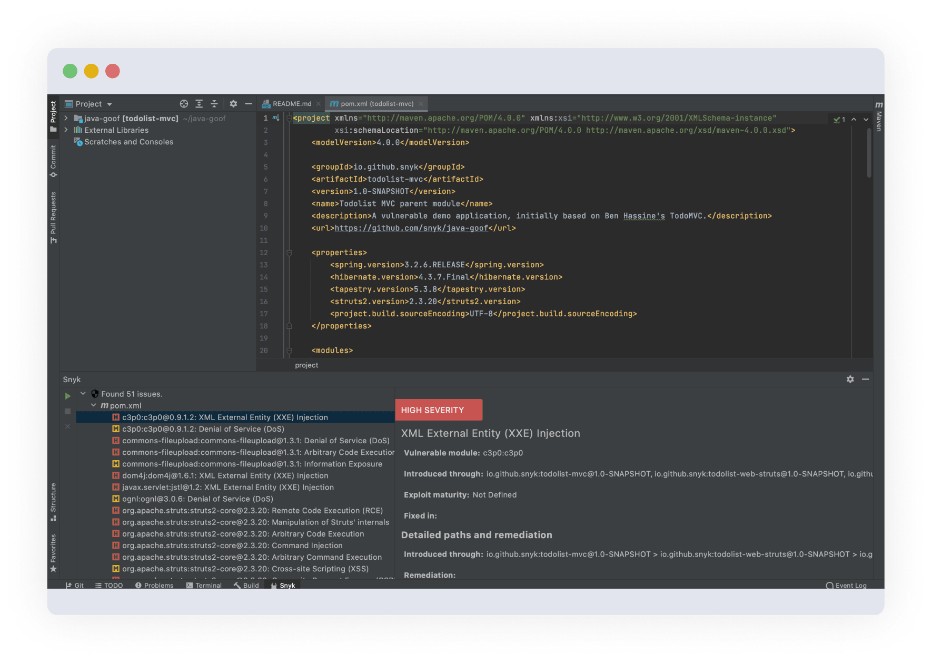Click the Collapse All icon in Project panel
Viewport: 932px width, 662px height.
click(214, 104)
